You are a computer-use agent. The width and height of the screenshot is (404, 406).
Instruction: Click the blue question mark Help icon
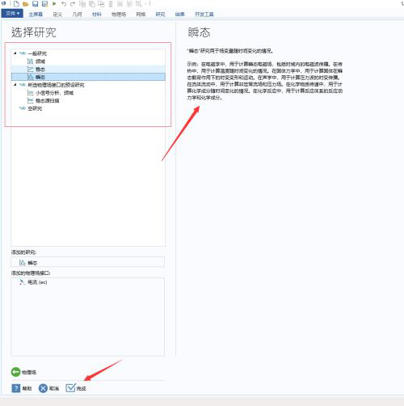pyautogui.click(x=16, y=388)
